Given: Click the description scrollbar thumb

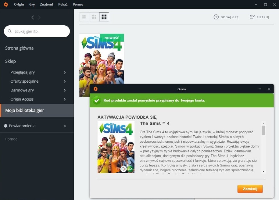Looking at the screenshot, I should (264, 130).
